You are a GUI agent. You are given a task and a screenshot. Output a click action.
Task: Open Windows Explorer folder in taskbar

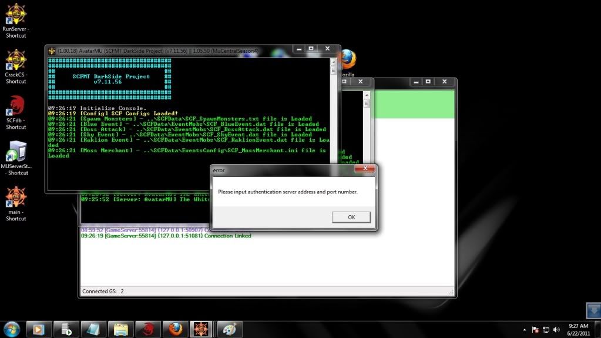121,329
